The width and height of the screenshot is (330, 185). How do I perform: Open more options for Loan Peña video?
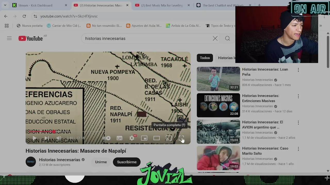click(x=298, y=70)
